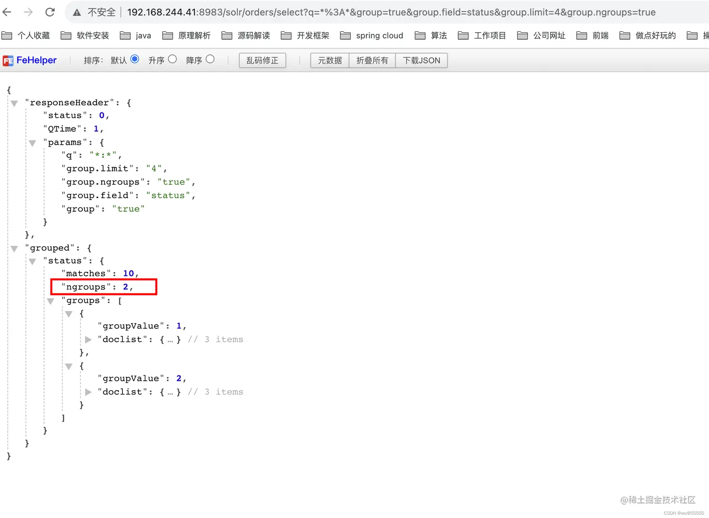Click the "group.limit" value "4"
Screen dimensions: 709x518
154,169
